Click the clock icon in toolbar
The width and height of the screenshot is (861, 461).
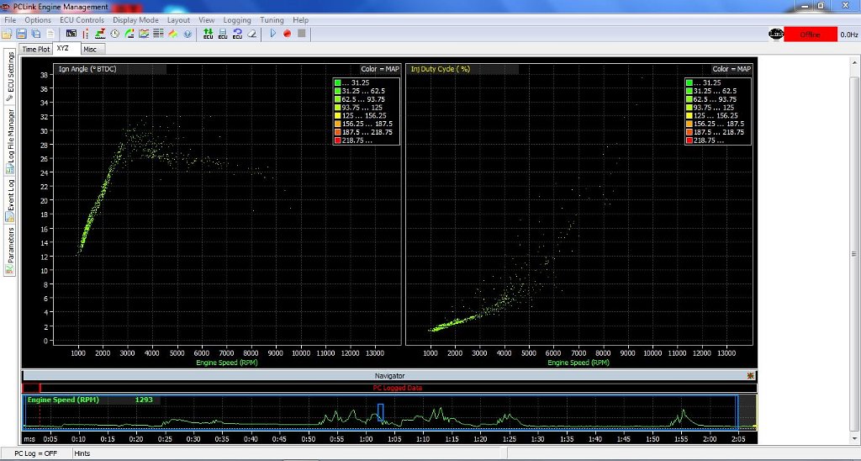click(114, 34)
